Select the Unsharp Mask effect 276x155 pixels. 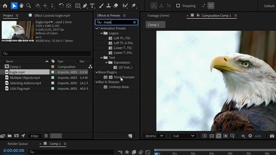(x=119, y=87)
